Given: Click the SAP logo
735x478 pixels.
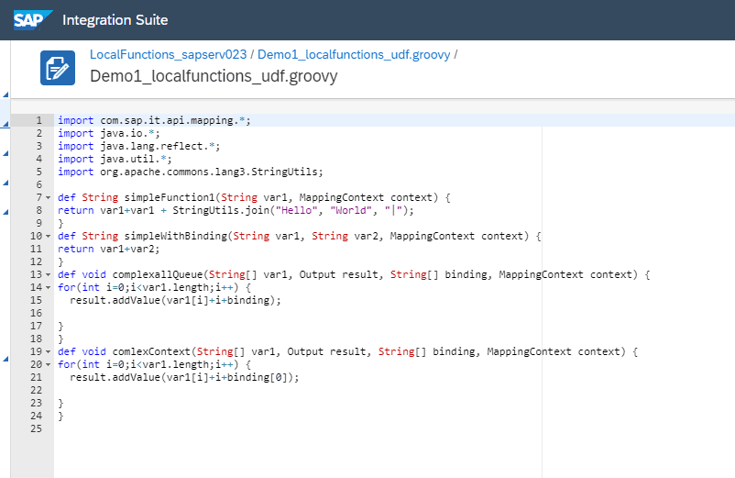Looking at the screenshot, I should [x=33, y=20].
